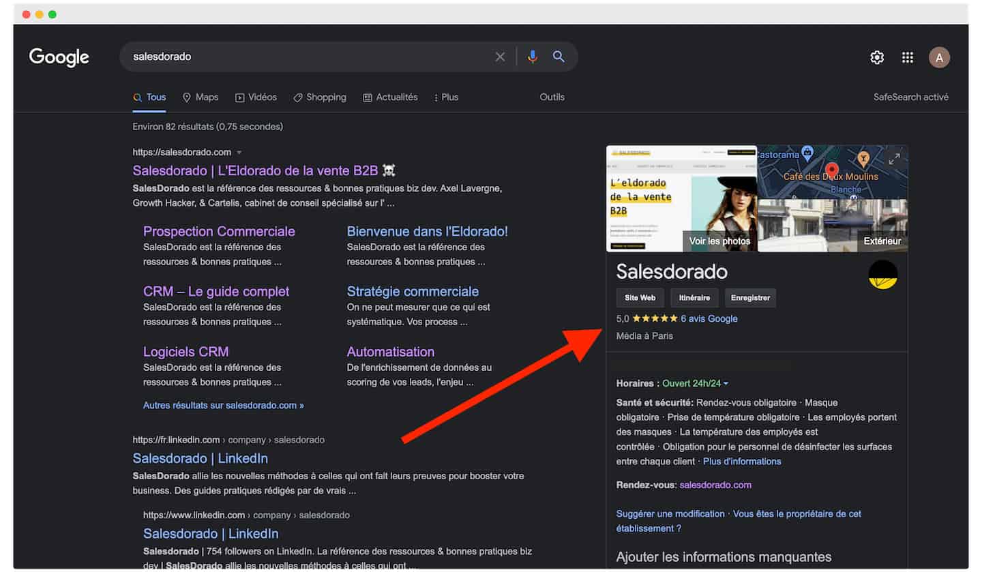Open the Actualités tab
The height and width of the screenshot is (572, 982).
(390, 97)
